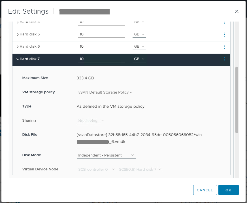Click the Cancel button
This screenshot has width=247, height=203.
[205, 190]
